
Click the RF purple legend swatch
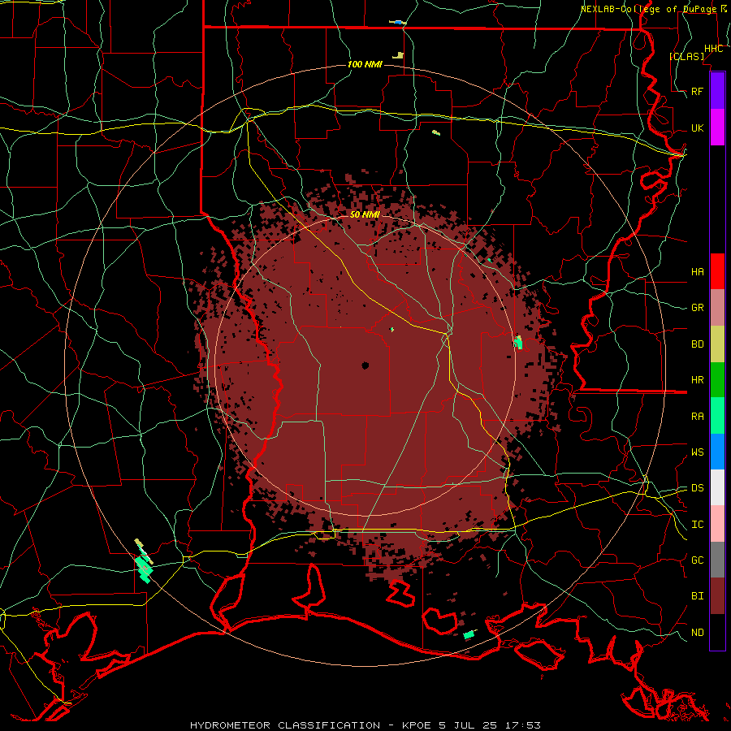tap(717, 91)
